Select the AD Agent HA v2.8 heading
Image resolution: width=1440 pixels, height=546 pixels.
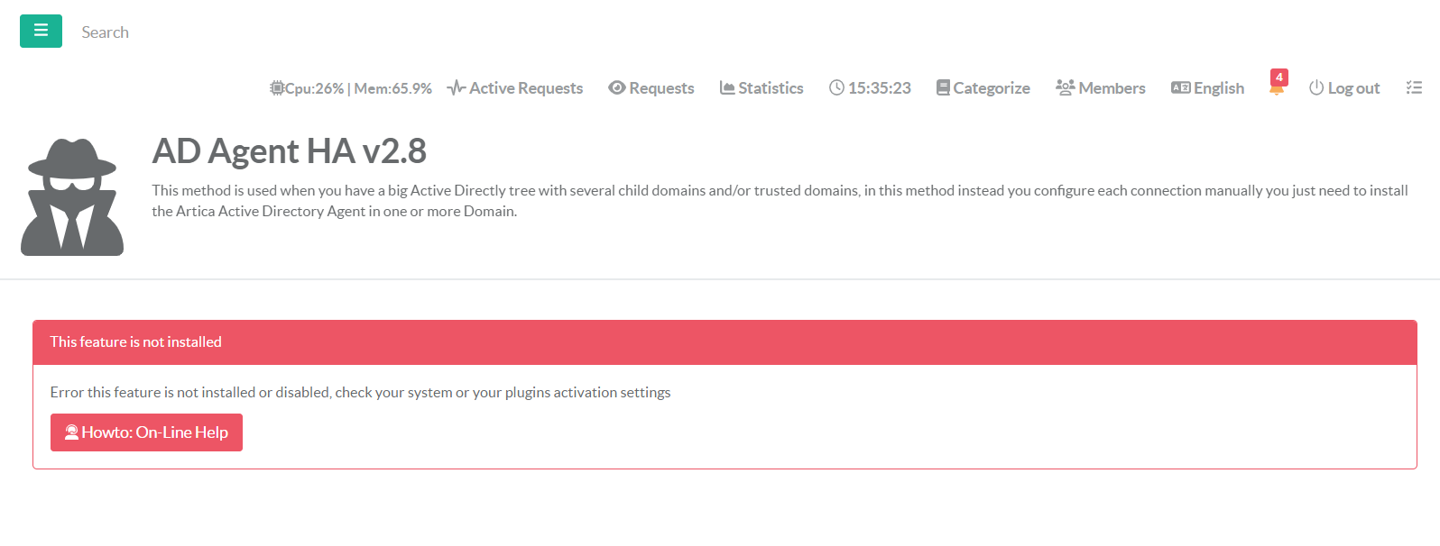click(289, 151)
